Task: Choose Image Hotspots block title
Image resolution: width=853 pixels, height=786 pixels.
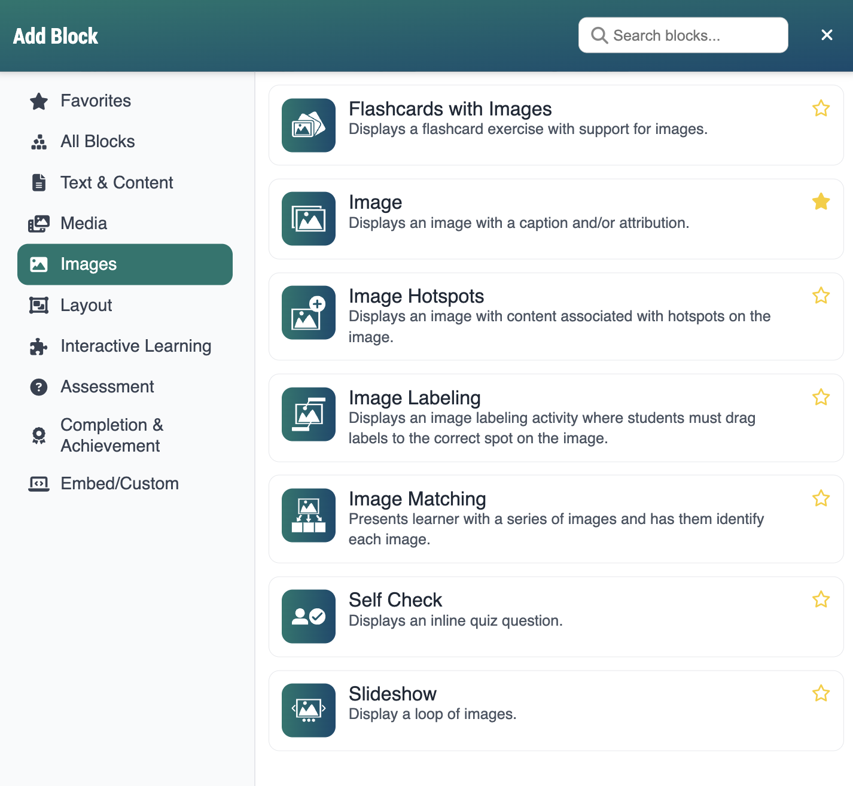Action: point(416,296)
